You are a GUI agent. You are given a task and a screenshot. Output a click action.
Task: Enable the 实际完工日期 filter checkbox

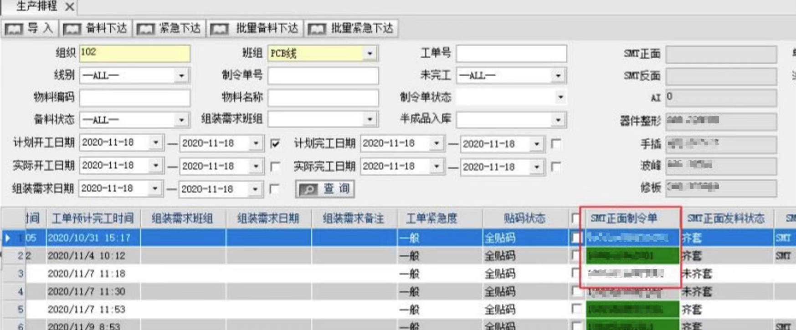coord(556,167)
